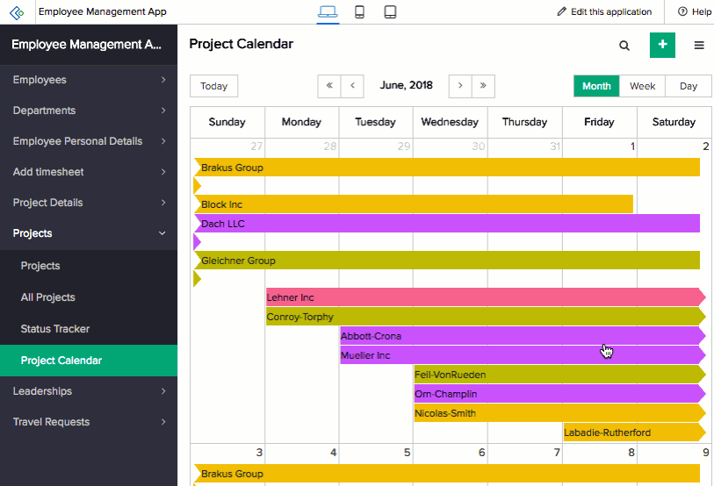This screenshot has height=486, width=714.
Task: Switch calendar to Day view
Action: [689, 86]
